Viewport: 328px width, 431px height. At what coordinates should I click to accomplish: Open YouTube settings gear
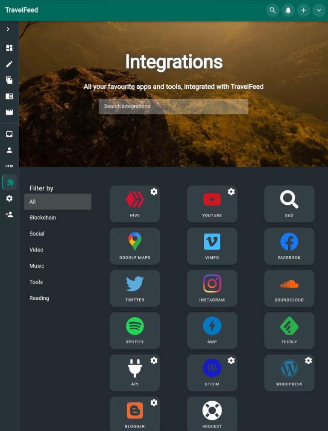pyautogui.click(x=231, y=192)
